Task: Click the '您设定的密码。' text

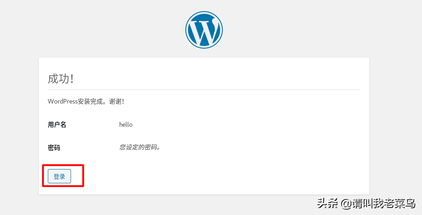Action: click(x=140, y=147)
